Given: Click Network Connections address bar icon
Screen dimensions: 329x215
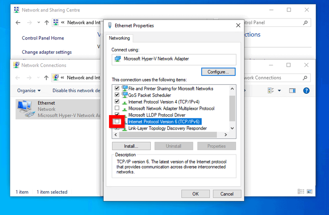Looking at the screenshot, I should point(56,78).
